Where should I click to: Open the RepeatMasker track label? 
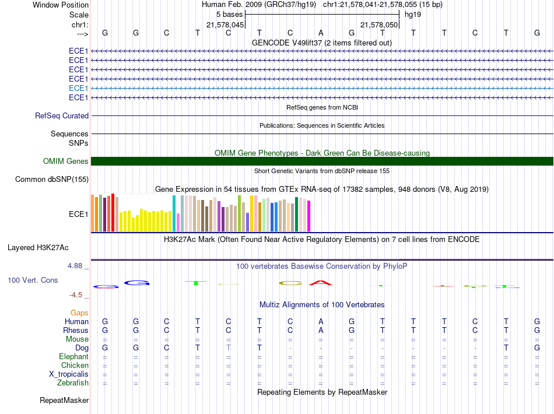point(64,401)
